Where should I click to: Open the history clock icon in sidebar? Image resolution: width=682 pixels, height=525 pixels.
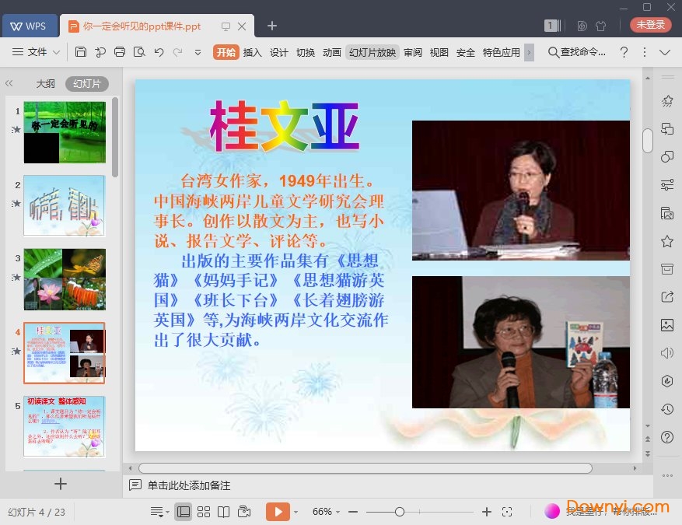pos(667,409)
